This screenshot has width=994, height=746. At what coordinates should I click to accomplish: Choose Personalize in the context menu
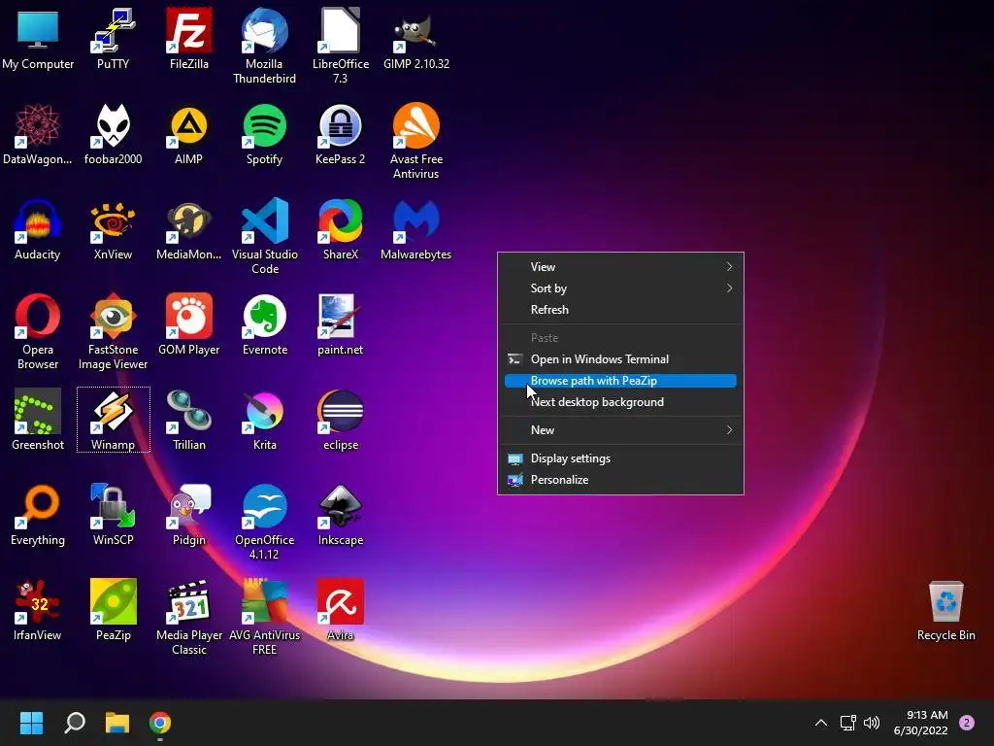(x=620, y=480)
